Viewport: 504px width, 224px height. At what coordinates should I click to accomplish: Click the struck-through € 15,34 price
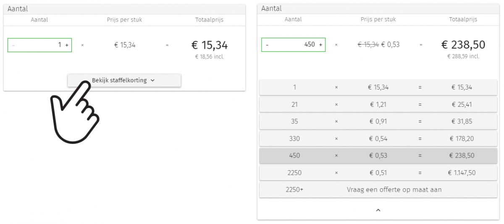[x=368, y=45]
